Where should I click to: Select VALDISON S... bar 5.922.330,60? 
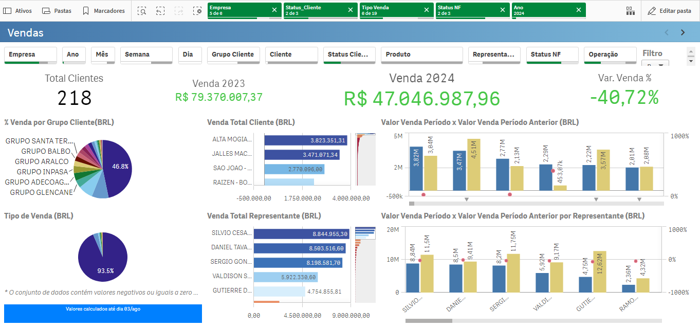[x=285, y=277]
